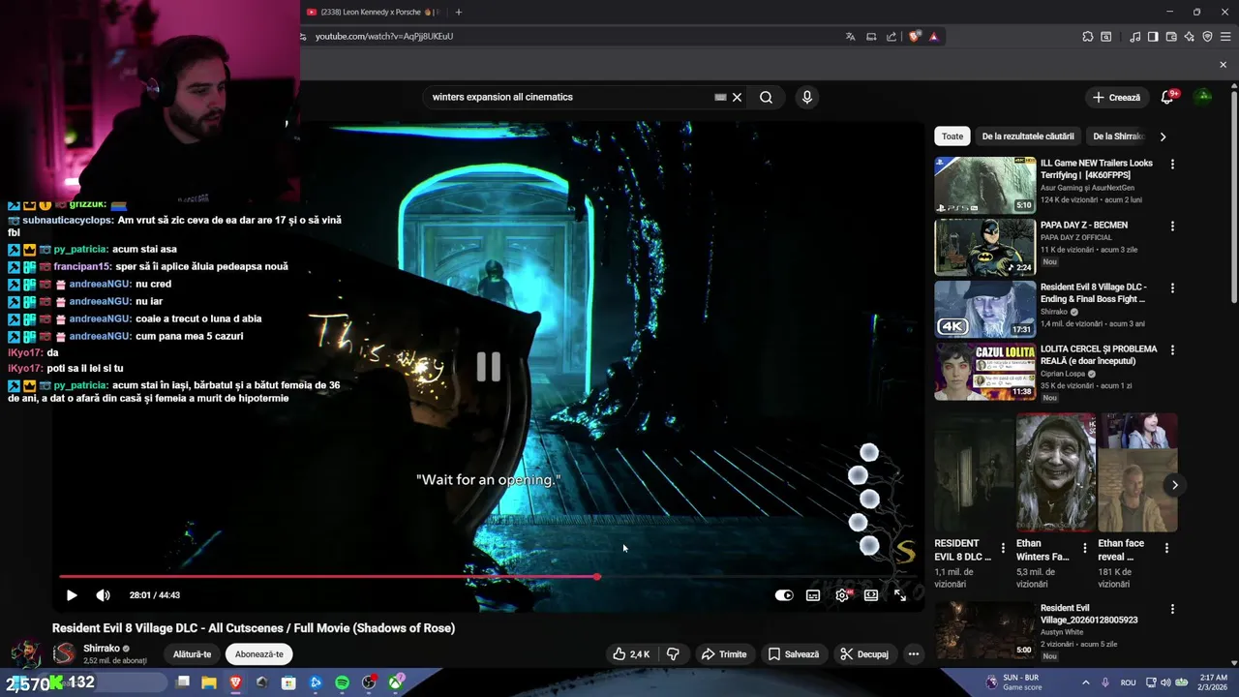Open the on-screen keyboard icon in search
Screen dimensions: 1239x697
[x=720, y=97]
